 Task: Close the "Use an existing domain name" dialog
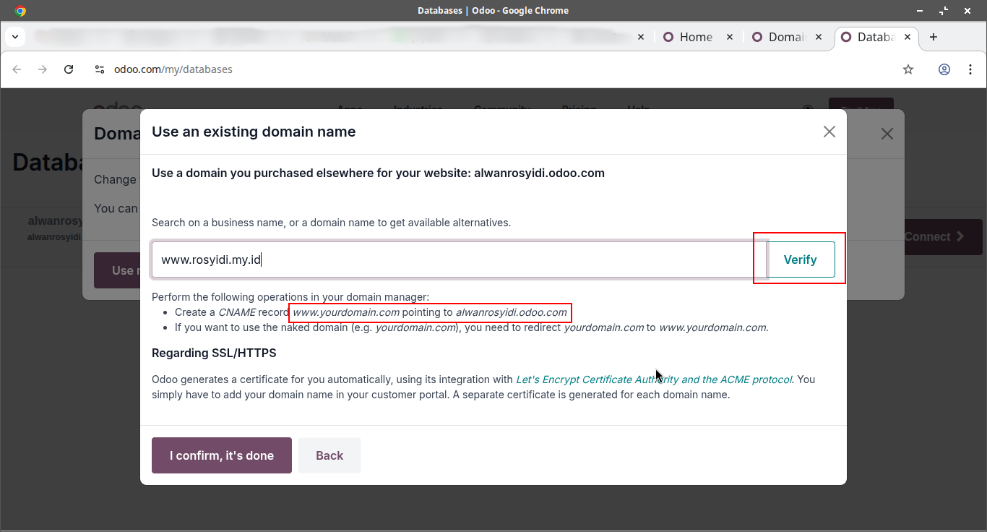[829, 132]
